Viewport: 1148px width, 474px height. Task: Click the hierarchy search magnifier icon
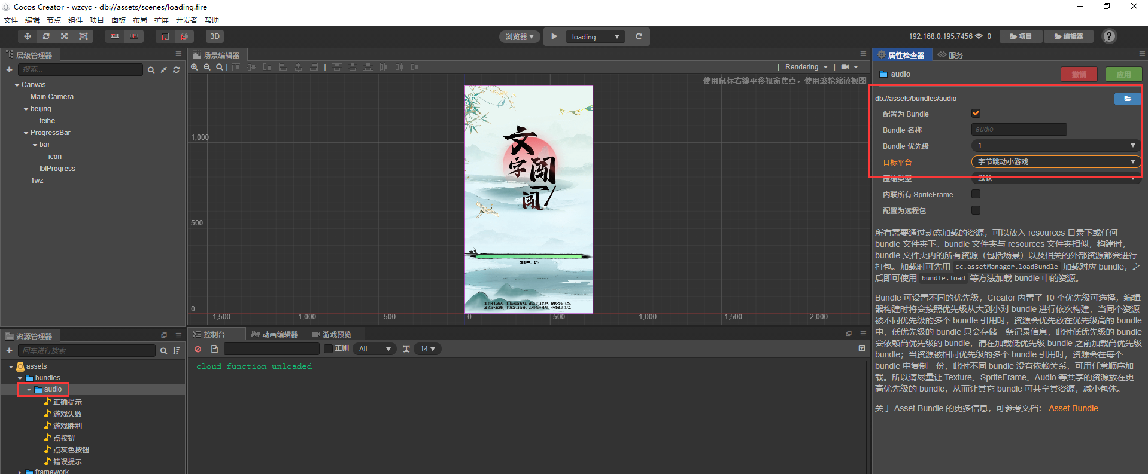click(x=151, y=70)
